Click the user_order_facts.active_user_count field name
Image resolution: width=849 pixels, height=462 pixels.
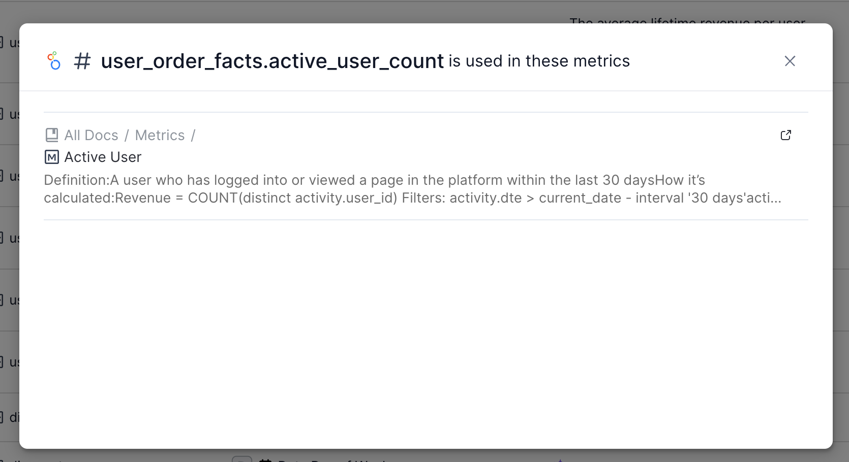point(272,61)
